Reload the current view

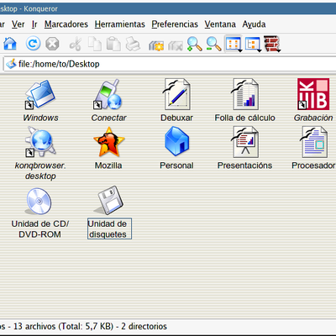pyautogui.click(x=33, y=44)
